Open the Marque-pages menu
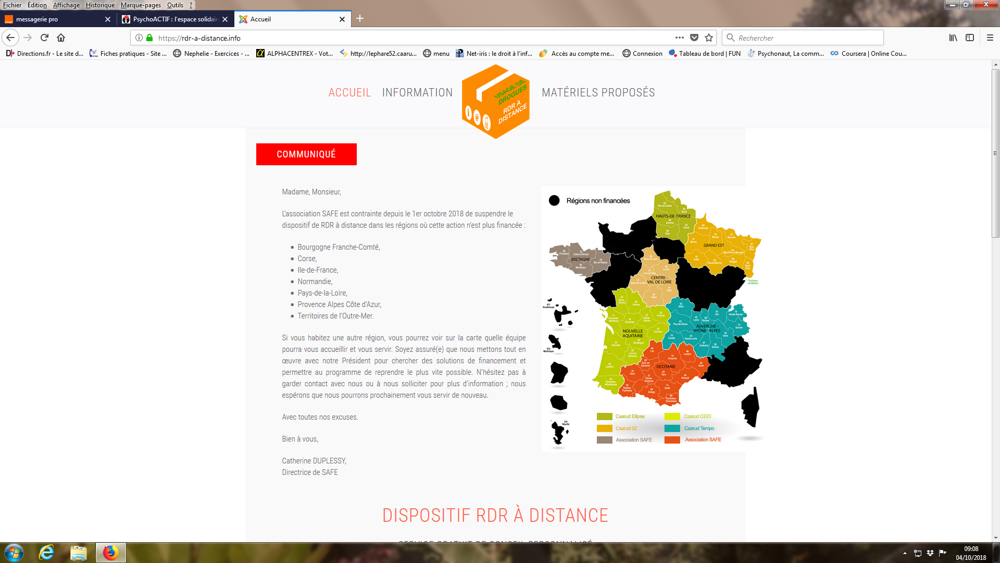Image resolution: width=1000 pixels, height=563 pixels. click(141, 5)
